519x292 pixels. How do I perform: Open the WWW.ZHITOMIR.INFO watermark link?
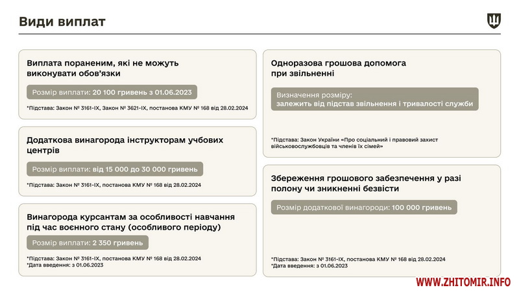(x=463, y=282)
